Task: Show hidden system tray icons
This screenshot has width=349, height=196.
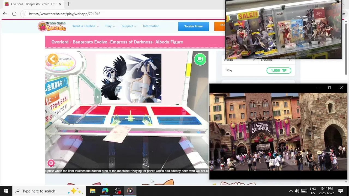Action: tap(291, 191)
